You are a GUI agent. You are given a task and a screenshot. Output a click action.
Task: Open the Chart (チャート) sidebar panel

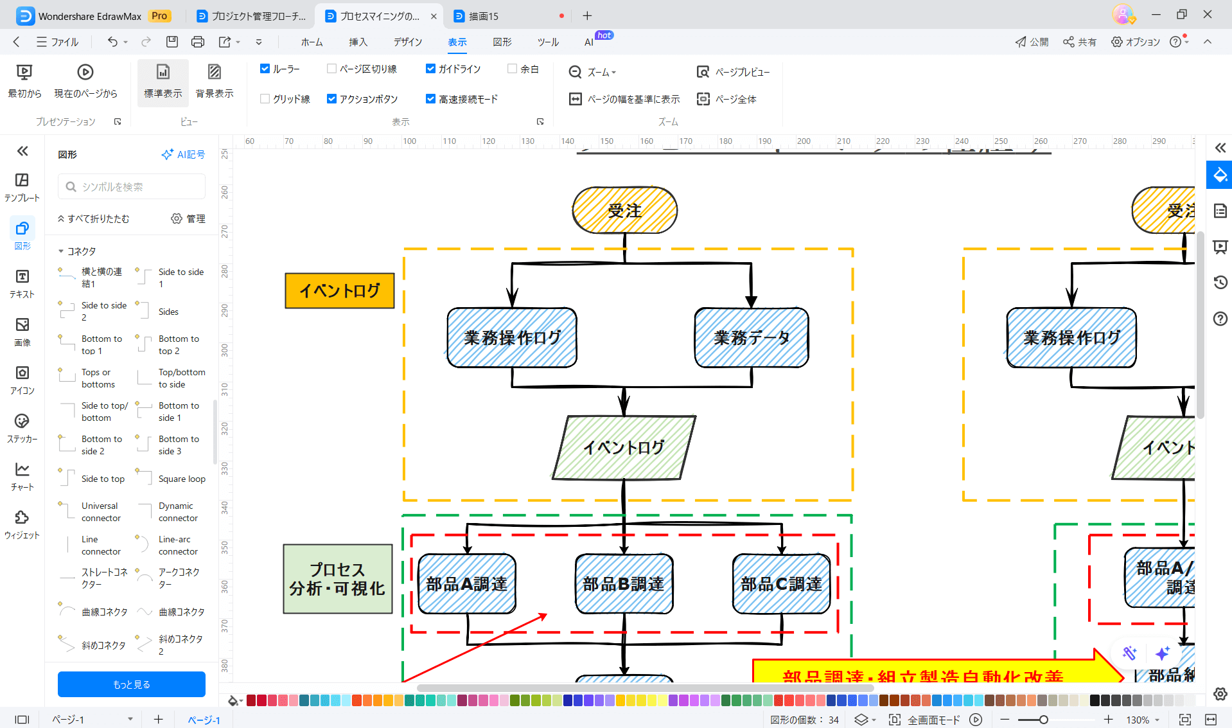click(x=22, y=476)
